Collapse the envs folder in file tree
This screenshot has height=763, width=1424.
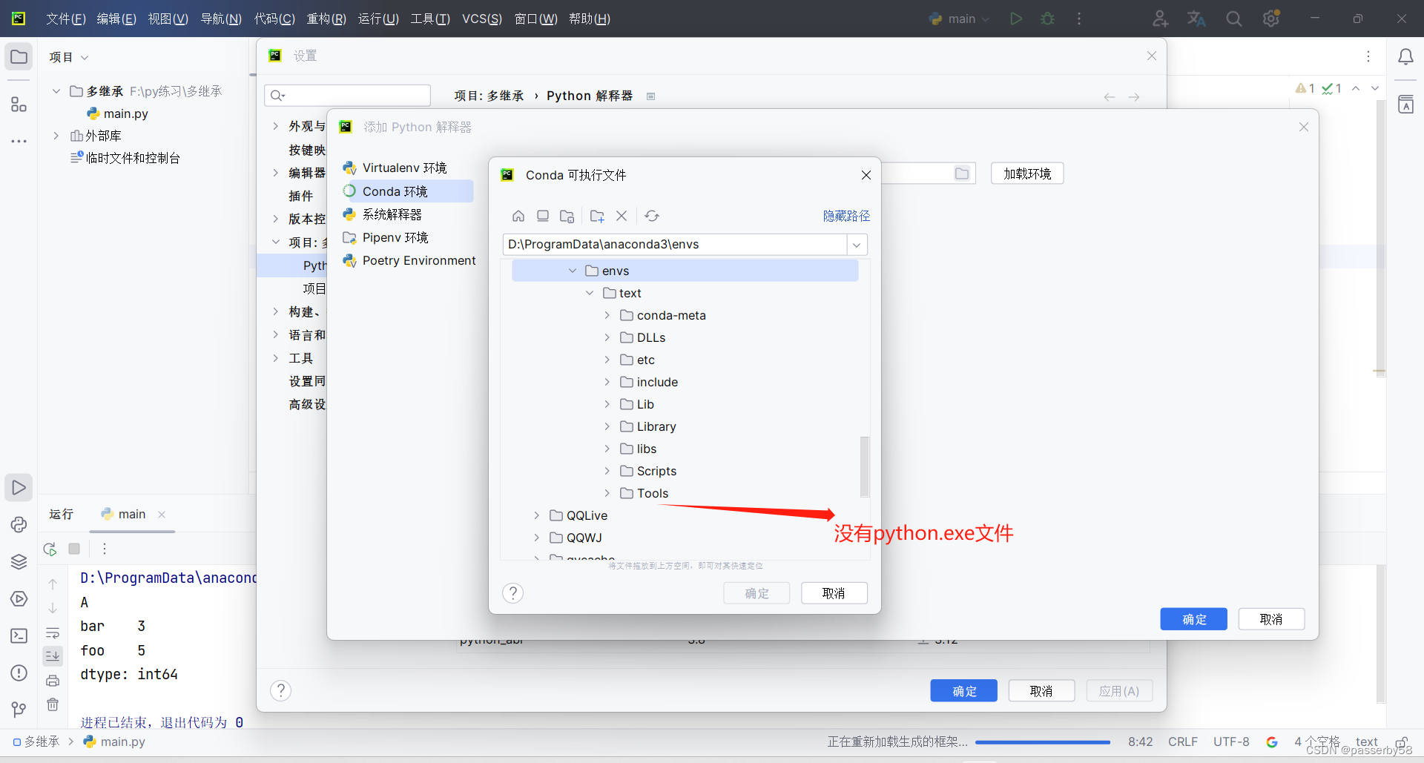(x=573, y=271)
